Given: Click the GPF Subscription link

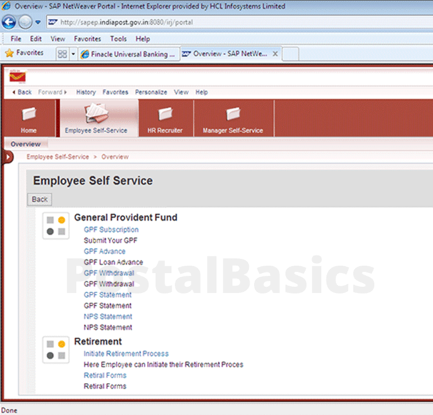Looking at the screenshot, I should click(111, 230).
